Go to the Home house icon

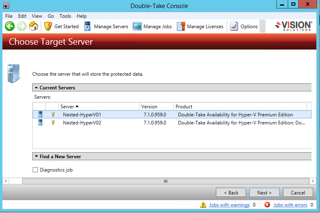click(33, 26)
